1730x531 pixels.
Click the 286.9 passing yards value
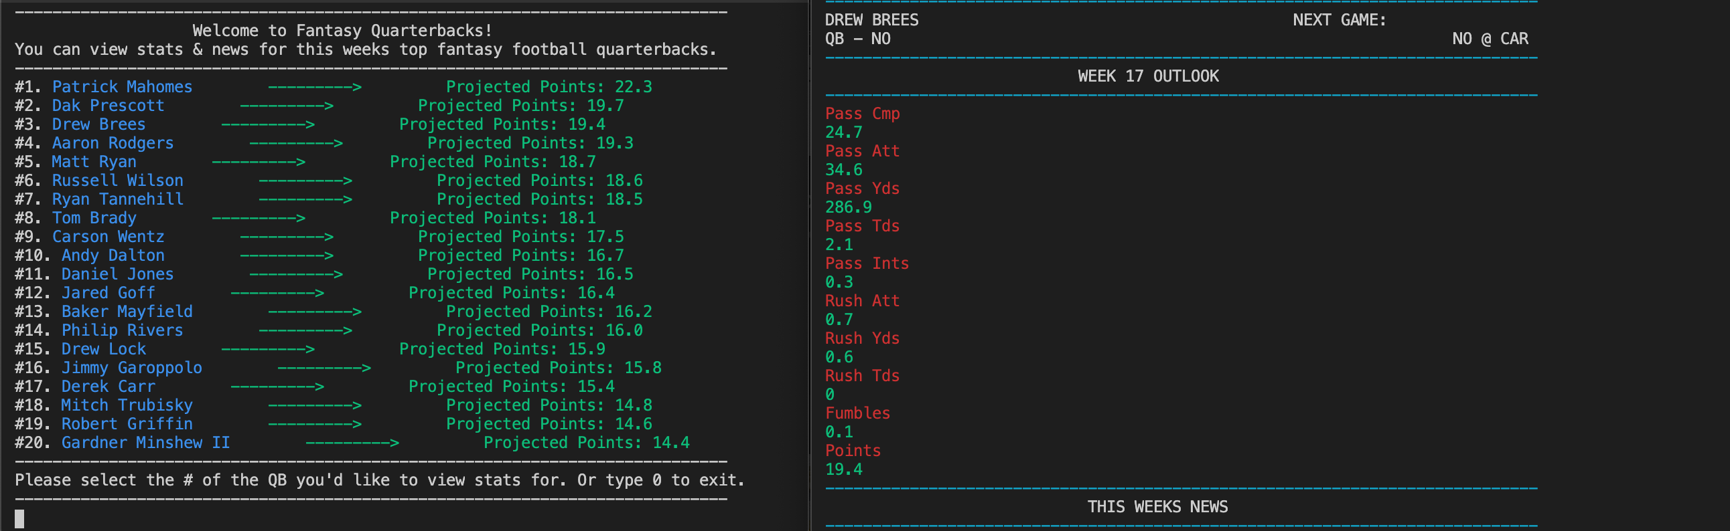pyautogui.click(x=847, y=208)
